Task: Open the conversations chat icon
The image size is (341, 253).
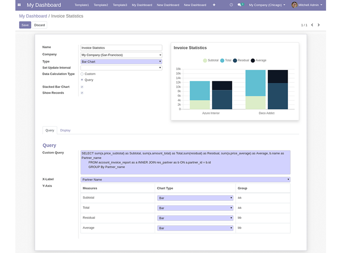Action: point(240,5)
